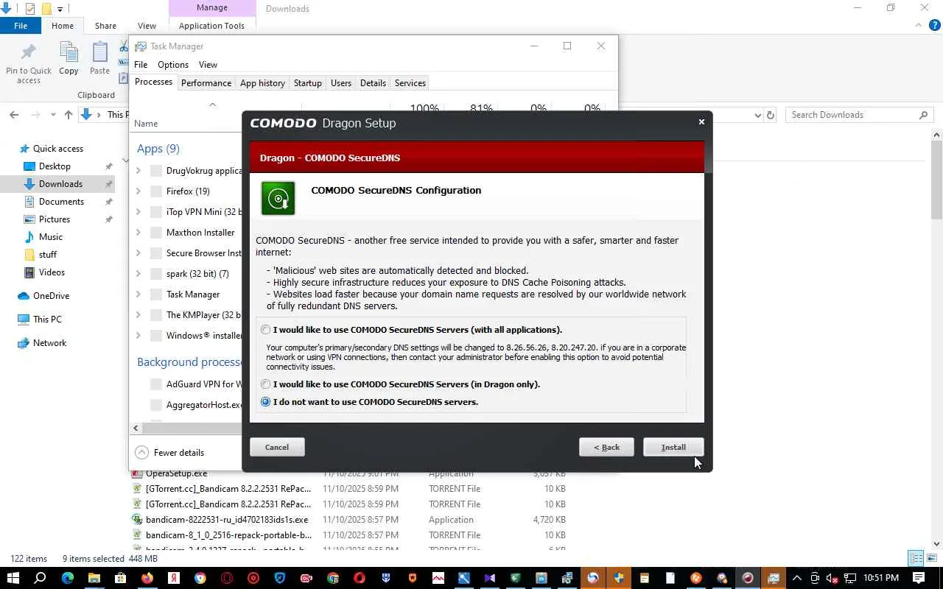Open Application Tools ribbon tab
This screenshot has width=943, height=589.
pyautogui.click(x=211, y=26)
